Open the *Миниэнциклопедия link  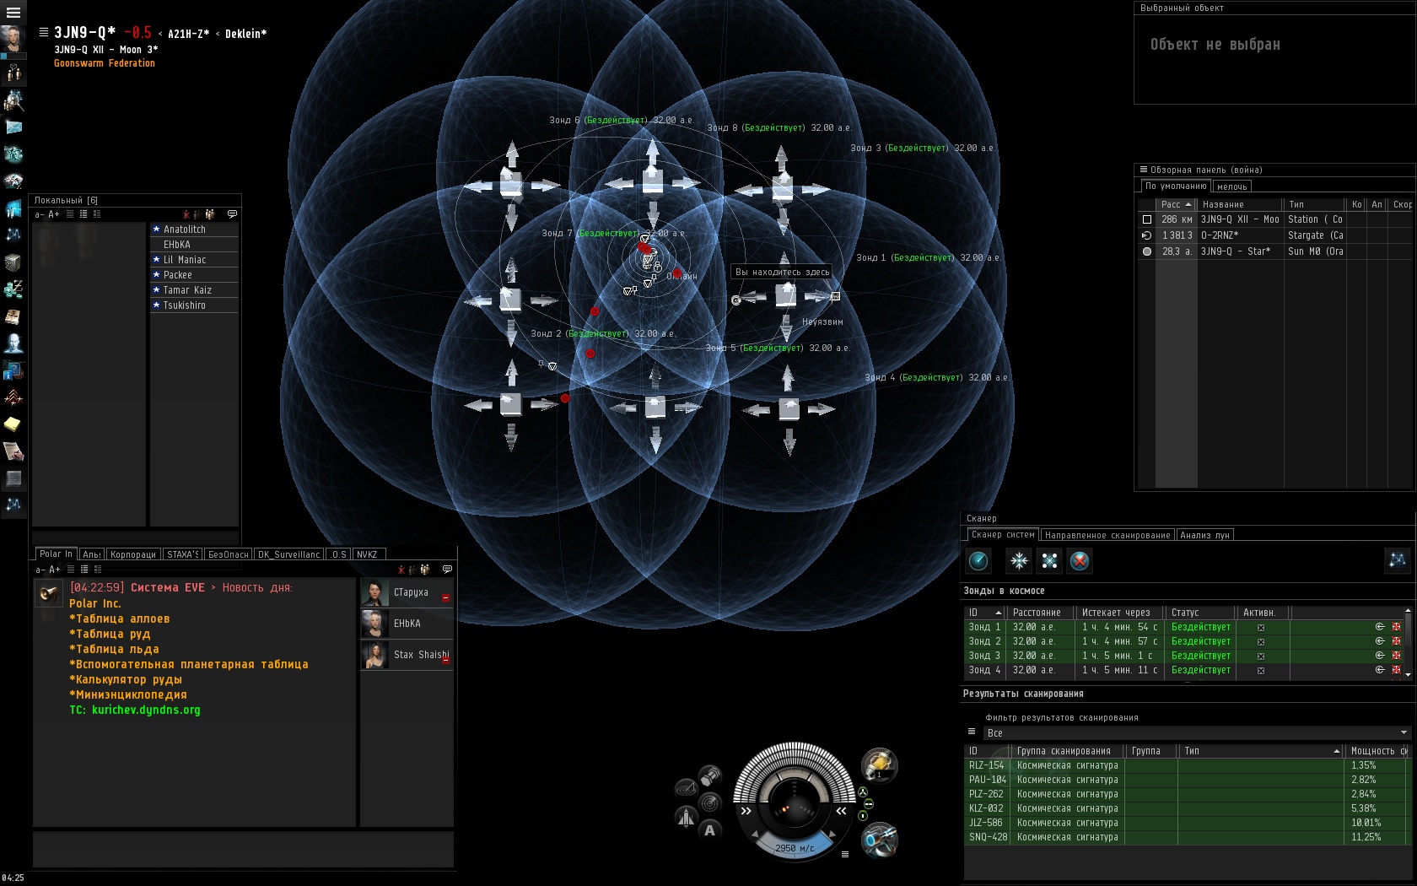[x=128, y=694]
